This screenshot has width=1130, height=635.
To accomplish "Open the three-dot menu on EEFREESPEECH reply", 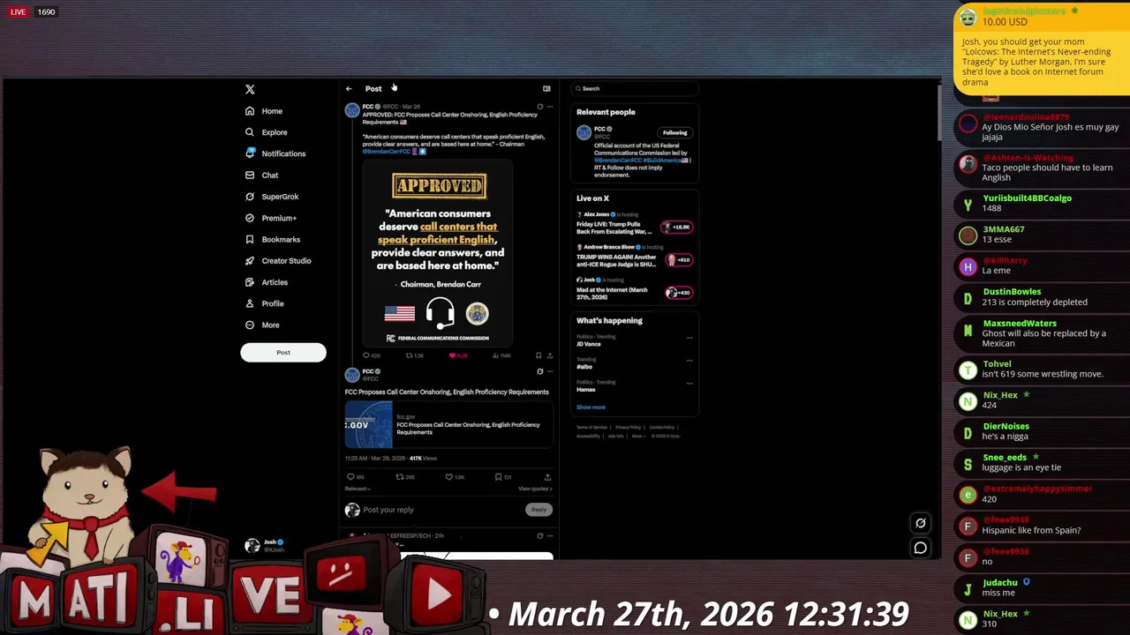I will 550,535.
